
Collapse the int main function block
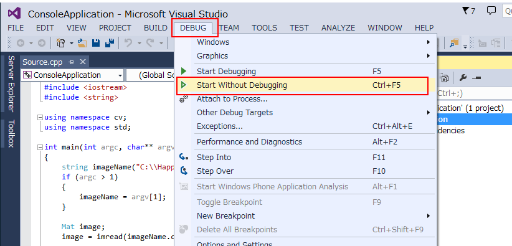[40, 147]
